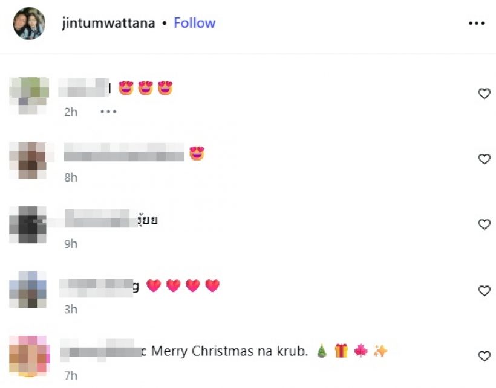Tap heart on four red hearts comment
Screen dimensions: 496x388
pos(484,290)
